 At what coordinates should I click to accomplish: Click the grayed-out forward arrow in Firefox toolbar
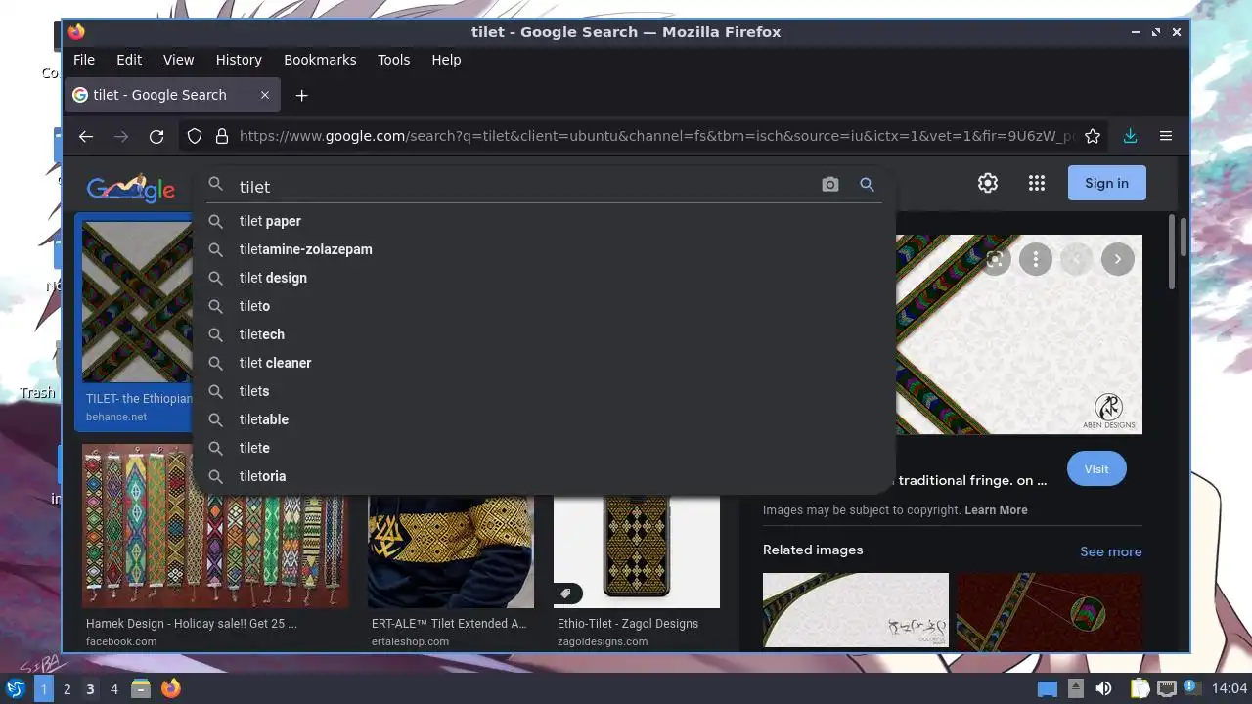pos(121,137)
